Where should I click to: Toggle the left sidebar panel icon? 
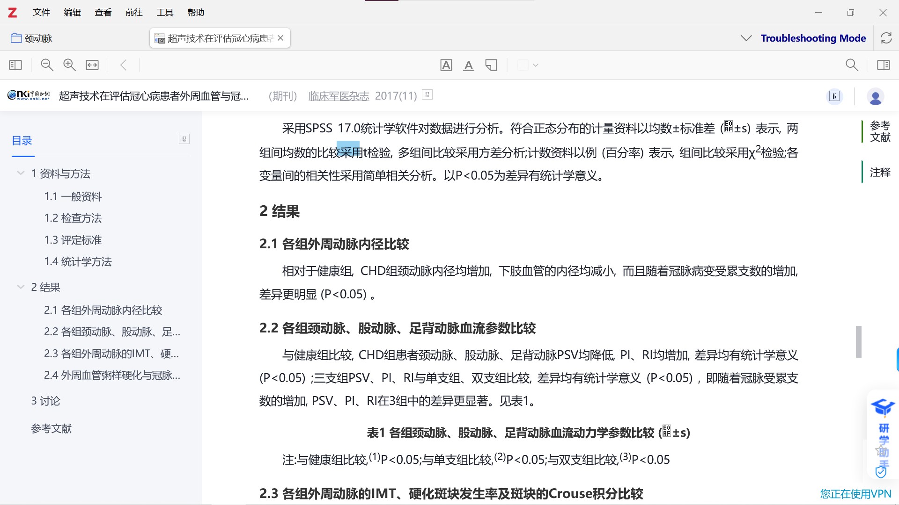(15, 65)
